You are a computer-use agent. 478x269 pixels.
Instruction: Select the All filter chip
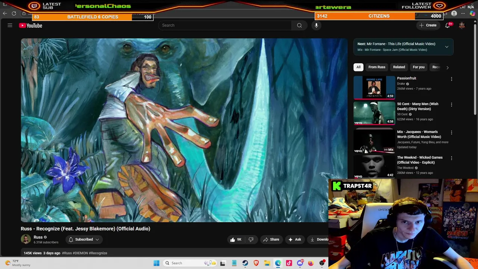[x=358, y=67]
